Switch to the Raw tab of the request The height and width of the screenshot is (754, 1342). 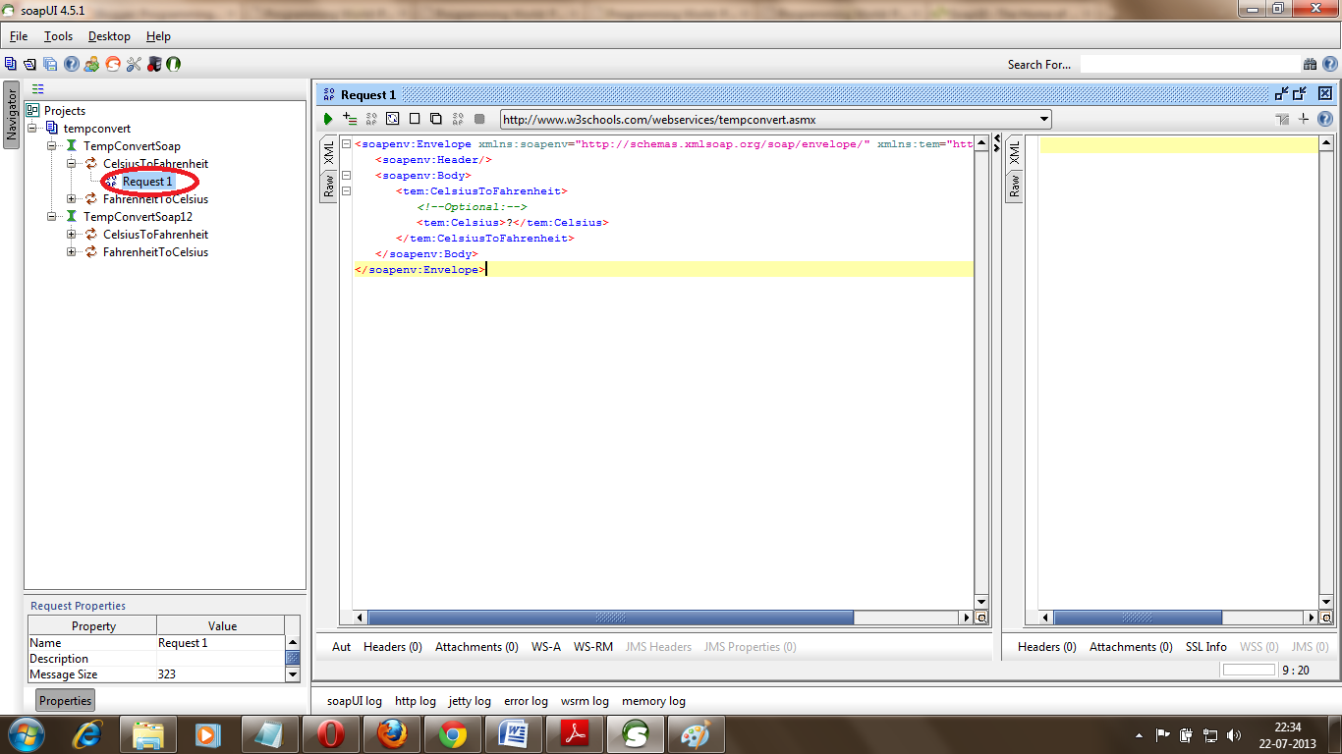click(x=328, y=187)
